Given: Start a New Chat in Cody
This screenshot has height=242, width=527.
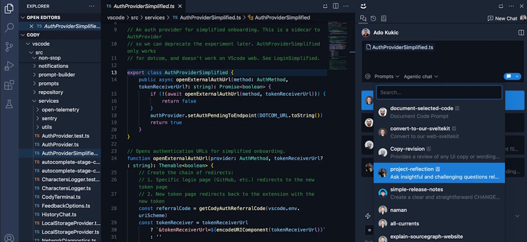Looking at the screenshot, I should click(x=502, y=19).
